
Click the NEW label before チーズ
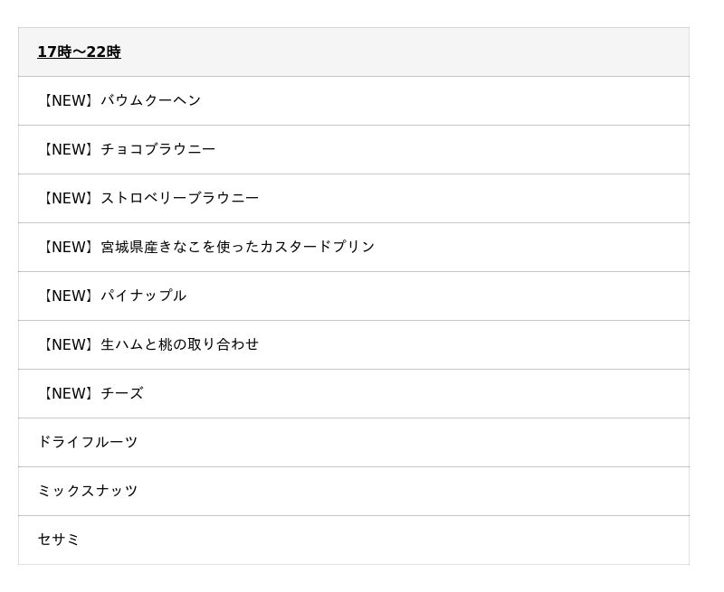[x=68, y=393]
